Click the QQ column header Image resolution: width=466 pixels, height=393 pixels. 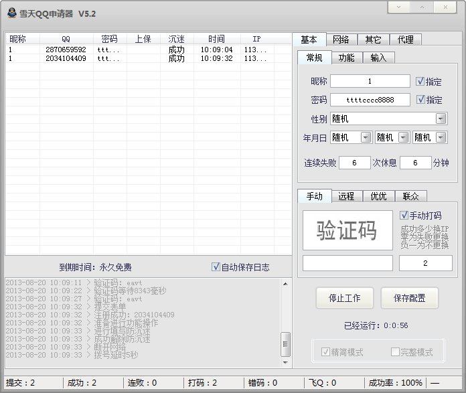point(66,39)
